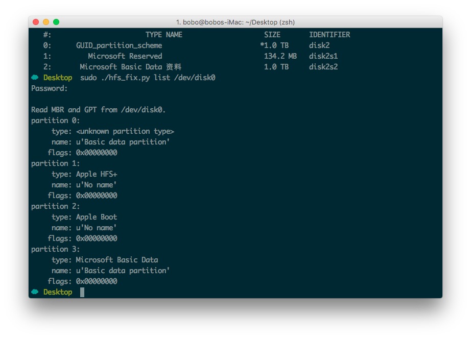The height and width of the screenshot is (339, 471).
Task: Click partition 3 flags value '0x00000000'
Action: [97, 281]
